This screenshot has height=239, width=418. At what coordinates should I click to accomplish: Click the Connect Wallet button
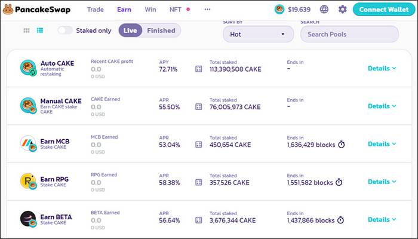click(x=384, y=10)
